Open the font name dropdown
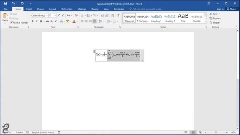 47,15
